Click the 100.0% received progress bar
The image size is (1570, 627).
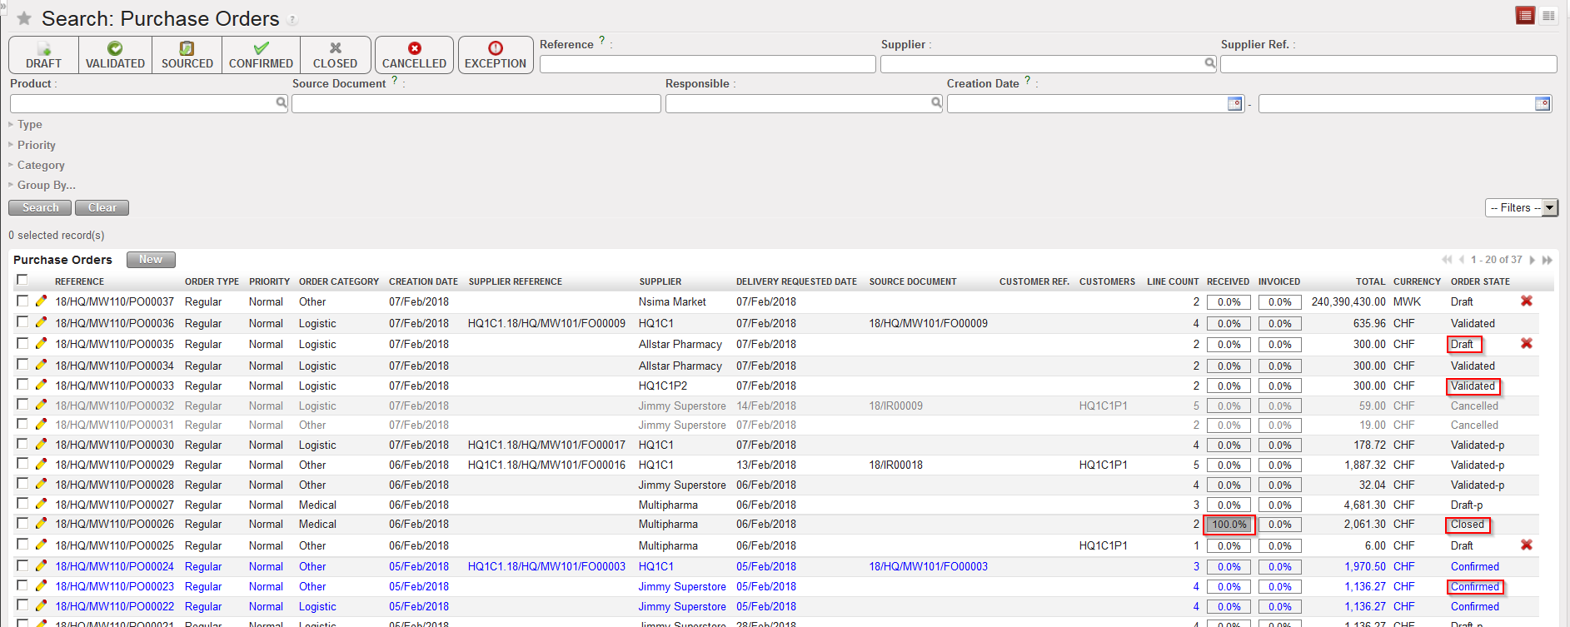[1229, 525]
